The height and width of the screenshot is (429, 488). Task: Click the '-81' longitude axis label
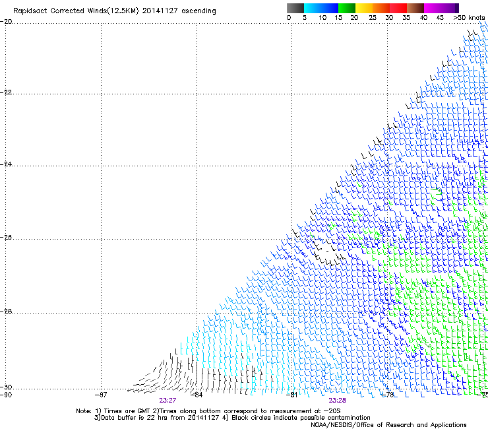point(291,395)
